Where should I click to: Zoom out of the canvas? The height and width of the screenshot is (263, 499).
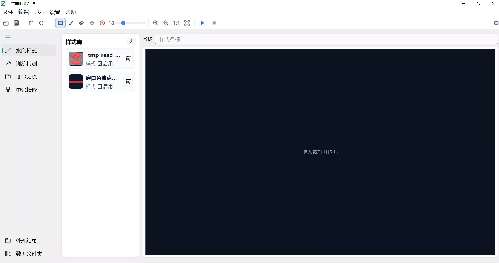tap(166, 23)
